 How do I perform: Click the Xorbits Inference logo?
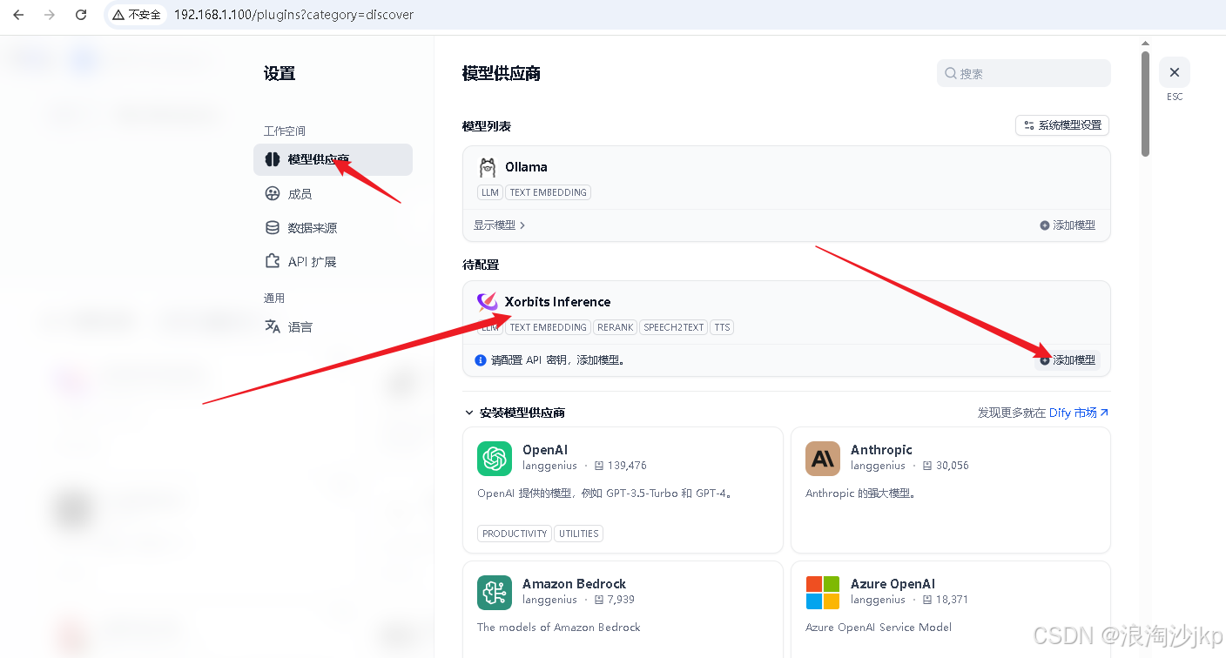[x=488, y=302]
